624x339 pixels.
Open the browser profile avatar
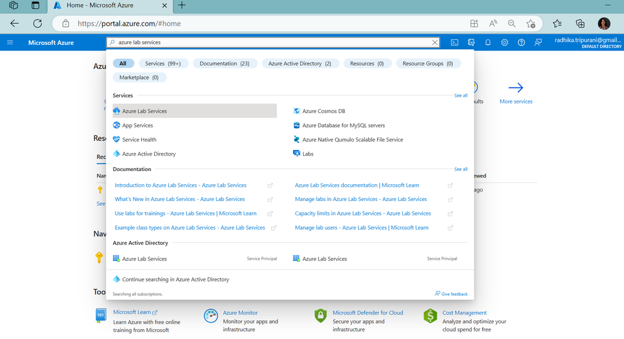tap(604, 24)
